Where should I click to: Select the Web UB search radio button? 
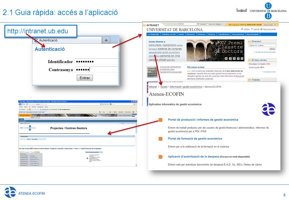click(x=207, y=24)
